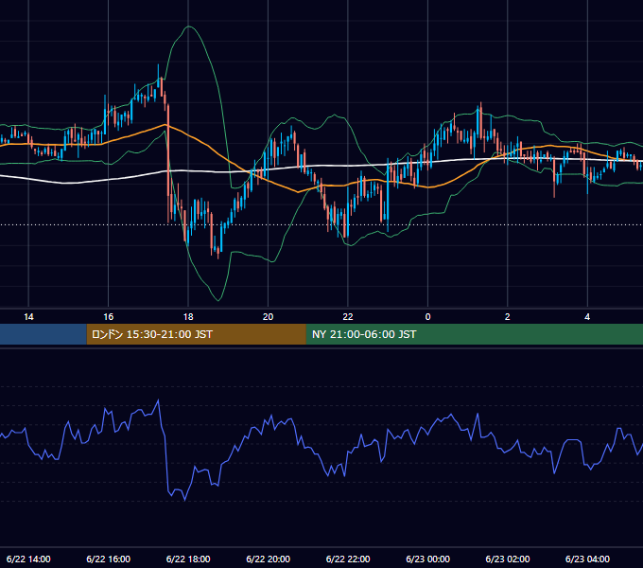
Task: Click the 6/23 02:00 date label
Action: (x=507, y=559)
